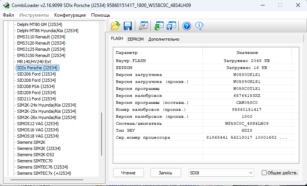Switch to the FLASH tab
The image size is (307, 186).
(117, 39)
